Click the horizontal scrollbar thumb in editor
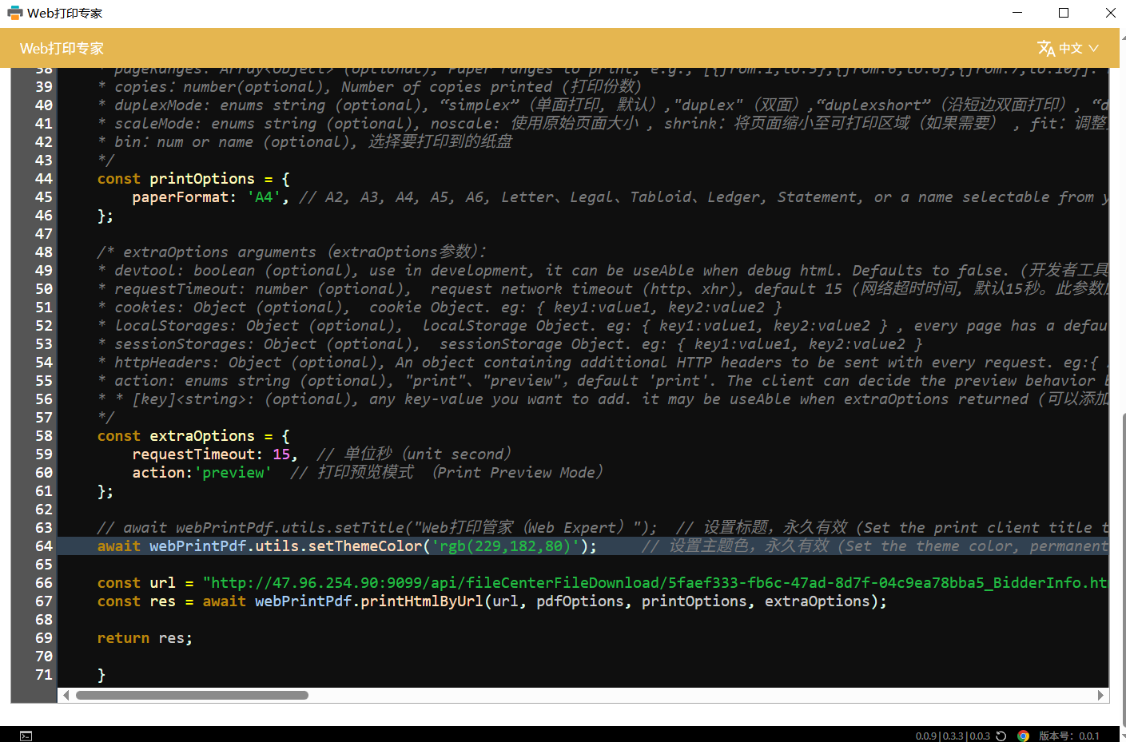 coord(192,696)
